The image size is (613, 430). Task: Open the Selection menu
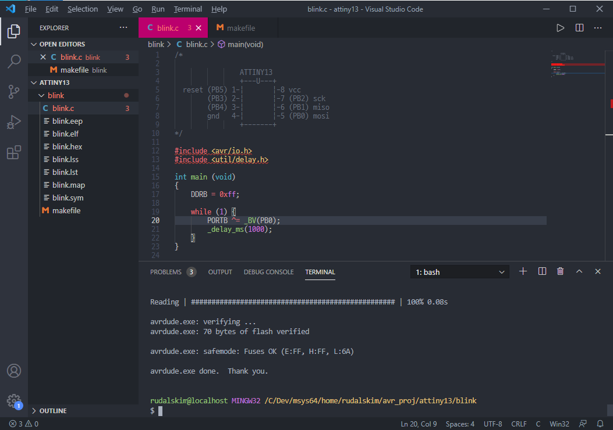pos(83,9)
